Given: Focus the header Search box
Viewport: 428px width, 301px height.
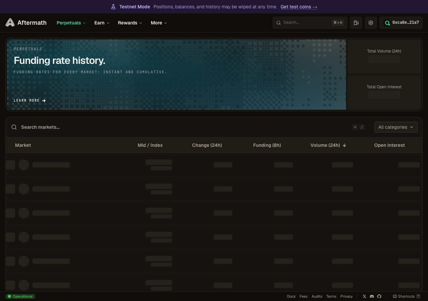Looking at the screenshot, I should [x=310, y=23].
